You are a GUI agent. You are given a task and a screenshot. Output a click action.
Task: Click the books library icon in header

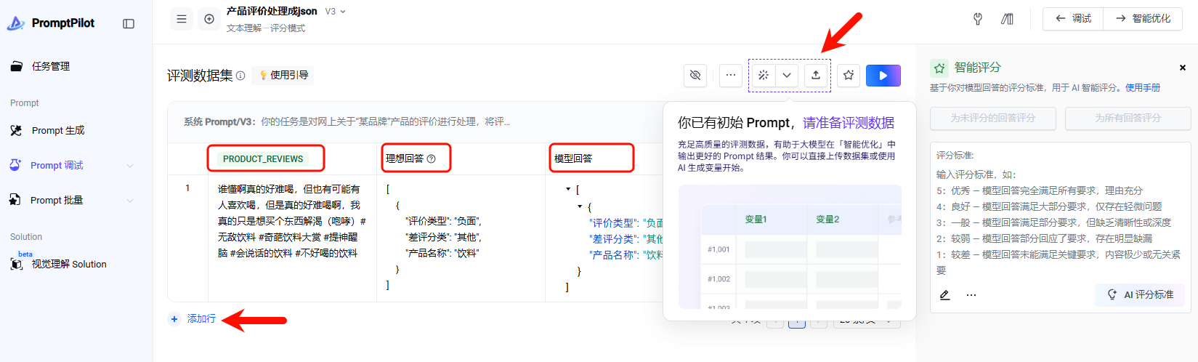pos(1007,19)
